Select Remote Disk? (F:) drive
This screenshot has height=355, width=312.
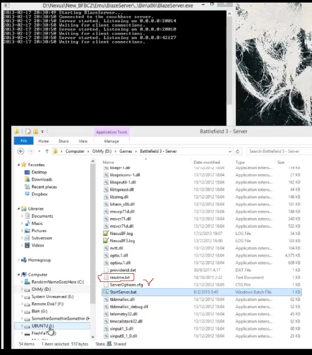pyautogui.click(x=47, y=304)
